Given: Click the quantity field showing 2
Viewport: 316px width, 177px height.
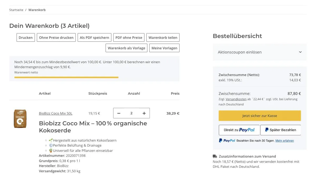Looking at the screenshot, I should (131, 113).
